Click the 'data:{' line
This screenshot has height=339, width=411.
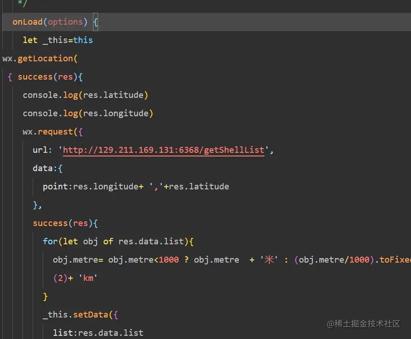(48, 168)
